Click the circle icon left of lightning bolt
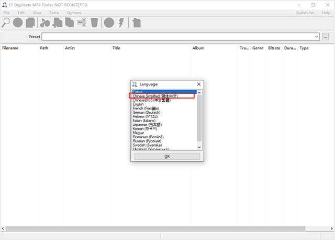 109,22
